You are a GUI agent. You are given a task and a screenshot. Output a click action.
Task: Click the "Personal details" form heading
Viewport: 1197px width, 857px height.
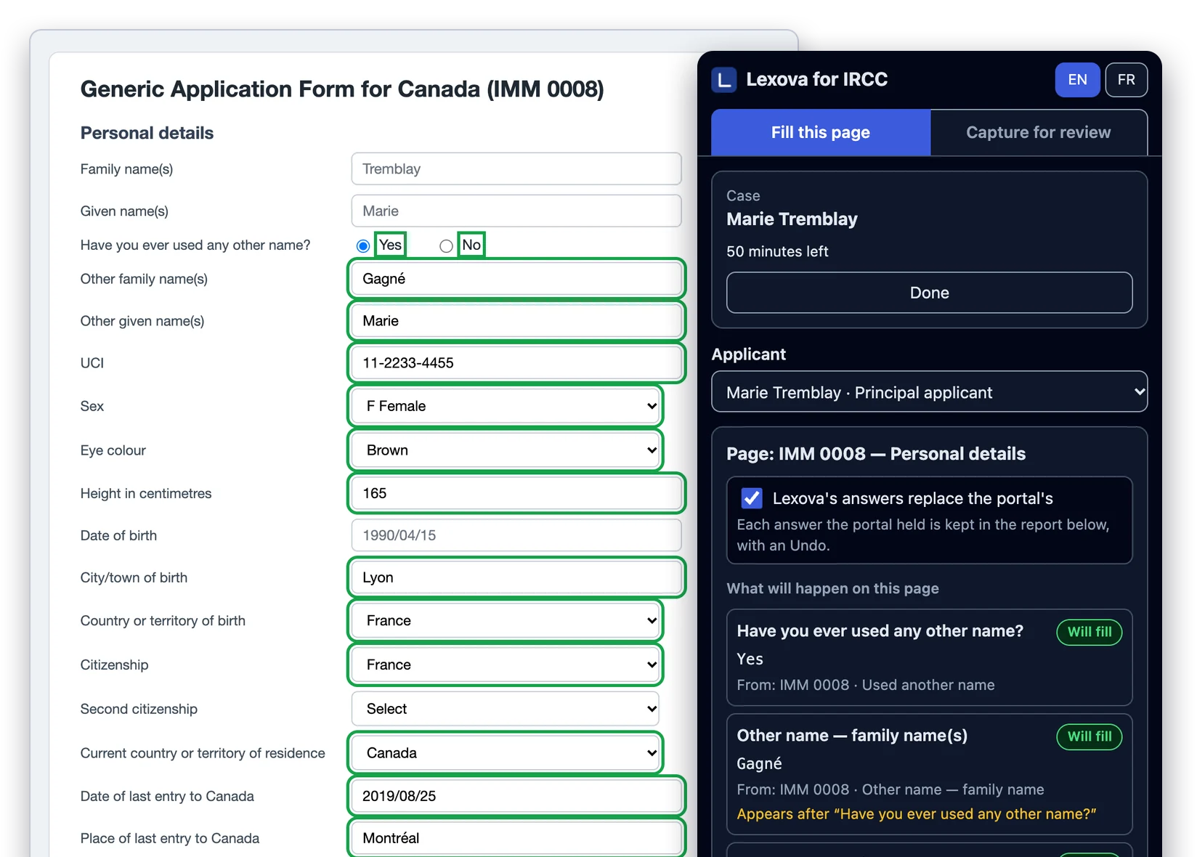(x=147, y=133)
